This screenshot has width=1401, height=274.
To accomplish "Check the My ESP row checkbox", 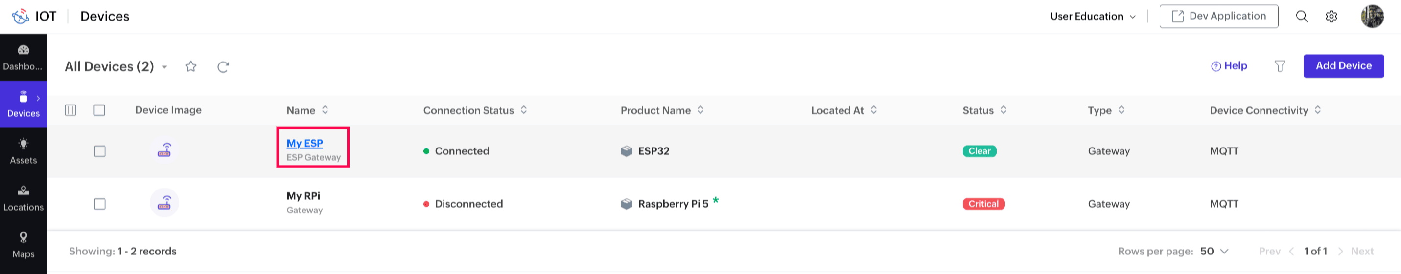I will tap(99, 151).
